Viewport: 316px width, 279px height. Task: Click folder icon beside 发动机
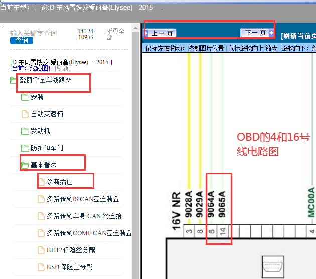25,131
